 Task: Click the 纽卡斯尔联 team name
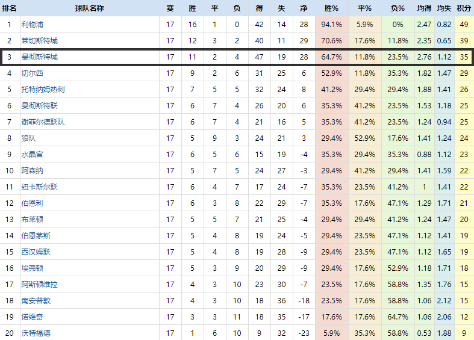click(40, 187)
